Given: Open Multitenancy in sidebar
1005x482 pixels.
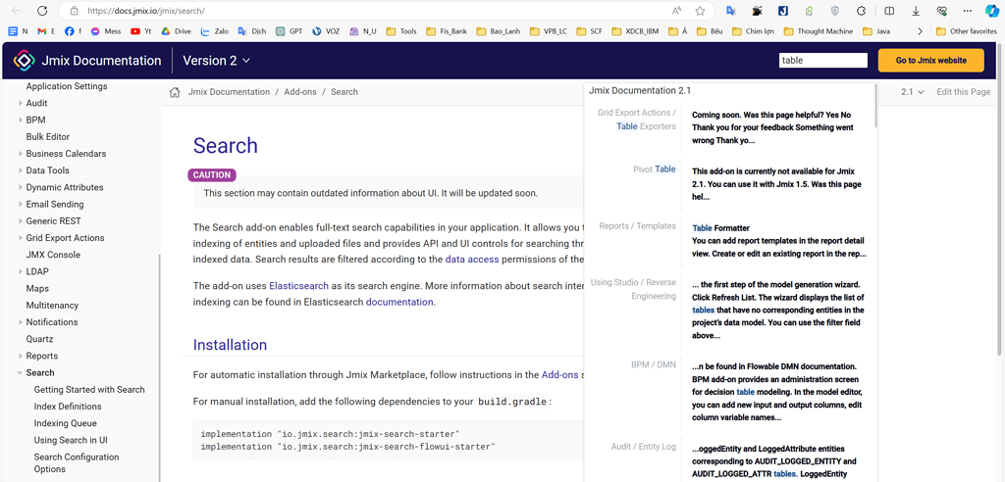Looking at the screenshot, I should pyautogui.click(x=52, y=306).
